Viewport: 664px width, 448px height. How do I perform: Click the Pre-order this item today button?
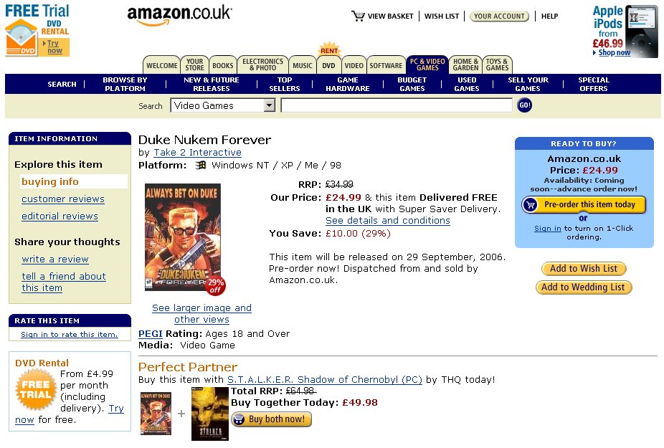583,204
